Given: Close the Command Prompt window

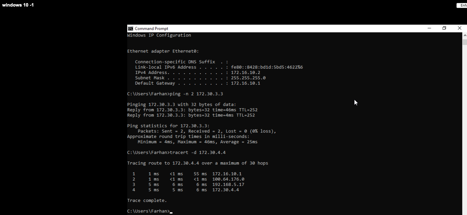Looking at the screenshot, I should [x=459, y=28].
